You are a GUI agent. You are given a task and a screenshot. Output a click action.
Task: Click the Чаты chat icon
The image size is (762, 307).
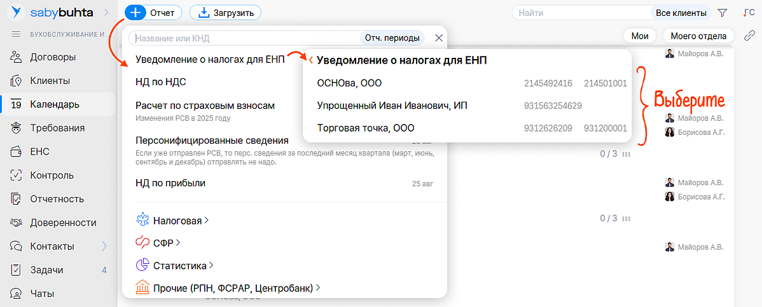[x=17, y=294]
